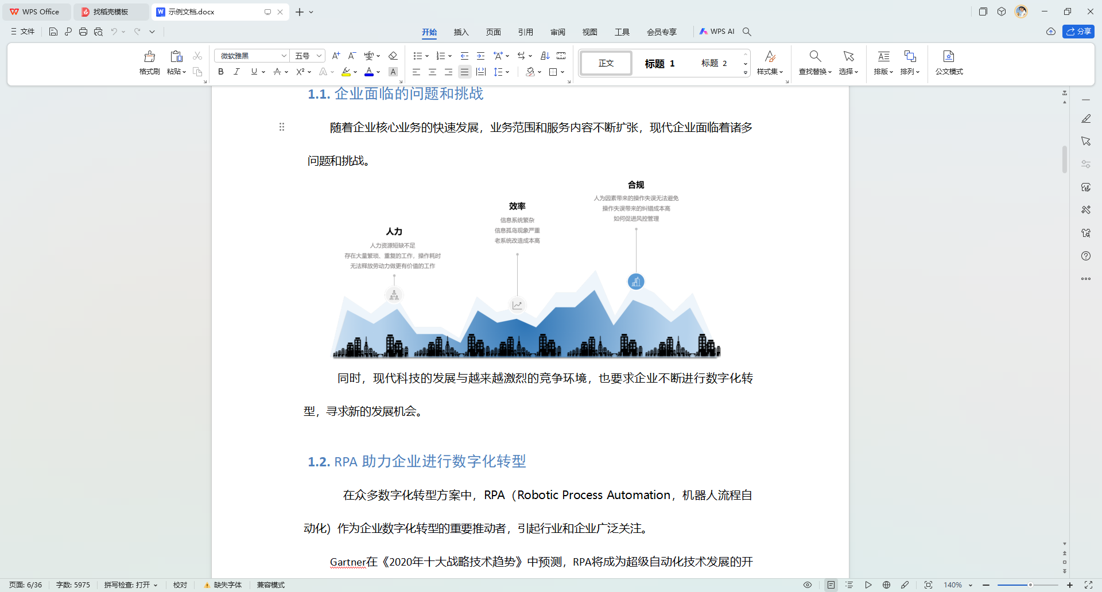Click the sort (A-Z) icon in ribbon
1102x592 pixels.
(x=545, y=56)
